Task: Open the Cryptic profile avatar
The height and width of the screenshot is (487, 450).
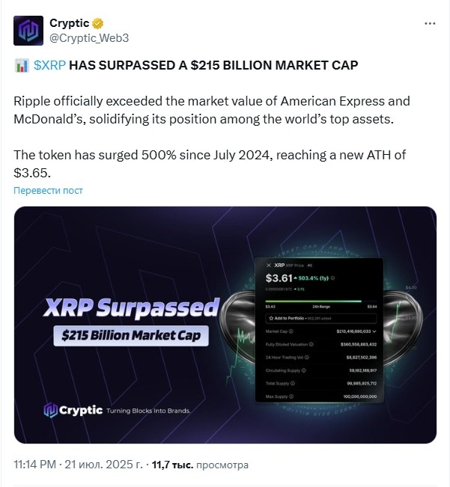Action: [x=28, y=31]
